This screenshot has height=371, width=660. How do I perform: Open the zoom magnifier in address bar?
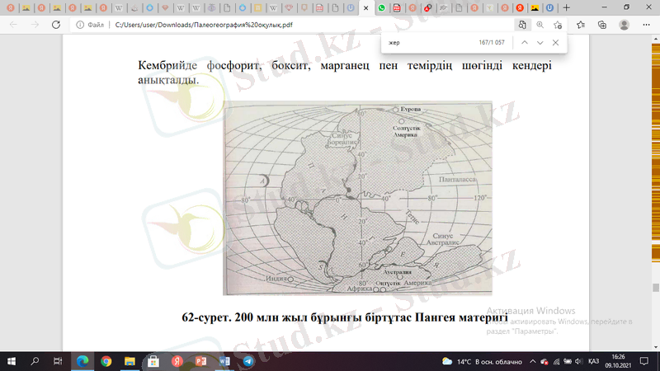(540, 25)
